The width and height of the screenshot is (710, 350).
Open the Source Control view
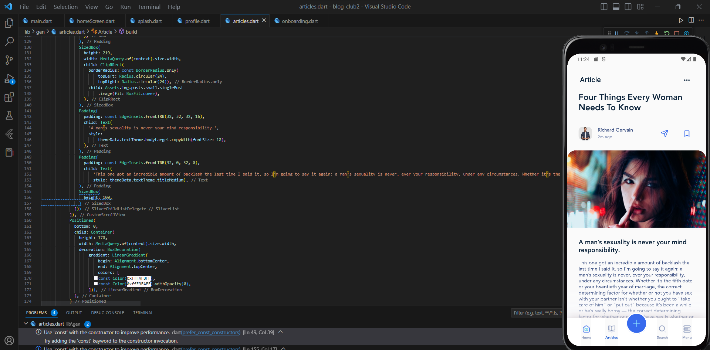[x=9, y=60]
